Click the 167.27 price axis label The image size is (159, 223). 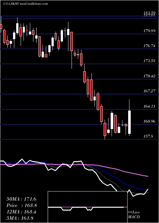(149, 91)
